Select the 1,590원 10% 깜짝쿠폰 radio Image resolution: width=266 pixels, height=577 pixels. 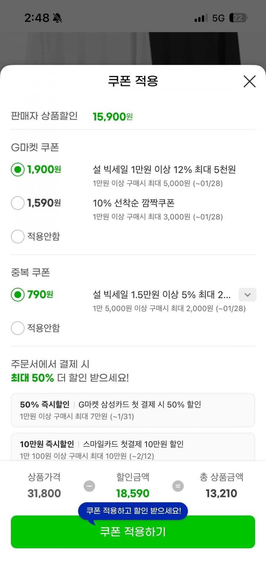coord(18,203)
